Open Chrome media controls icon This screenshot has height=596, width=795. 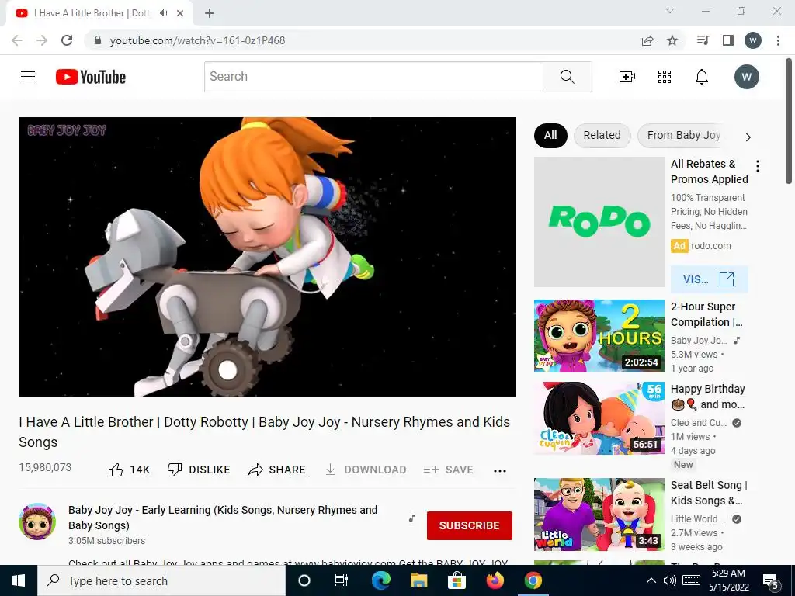click(703, 40)
